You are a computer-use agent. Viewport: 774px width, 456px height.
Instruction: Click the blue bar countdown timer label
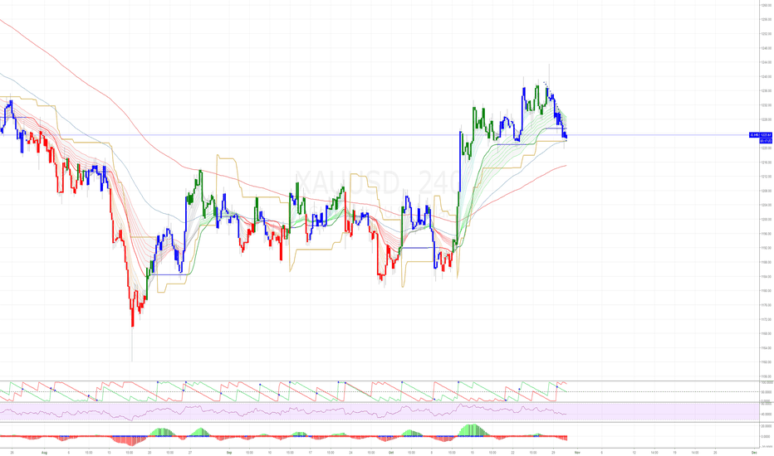pos(766,141)
